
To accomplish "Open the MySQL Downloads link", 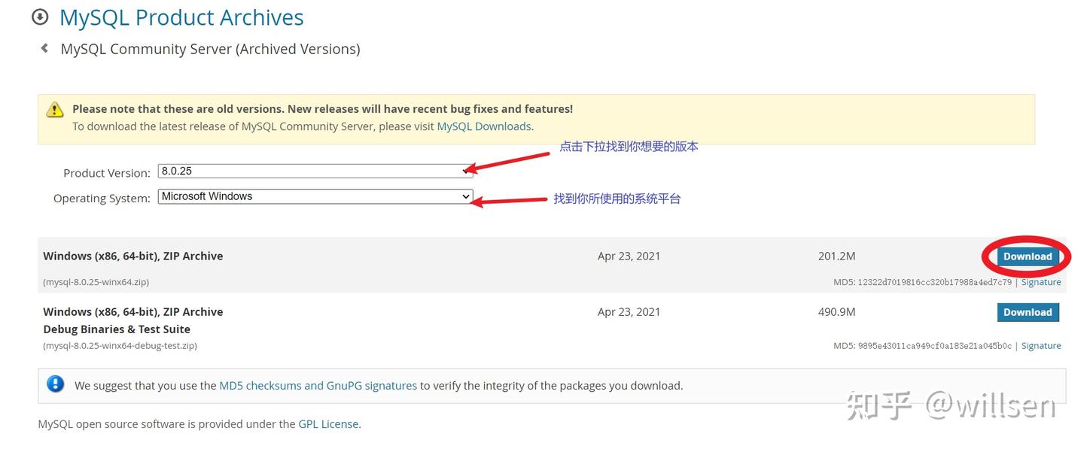I will (x=484, y=126).
